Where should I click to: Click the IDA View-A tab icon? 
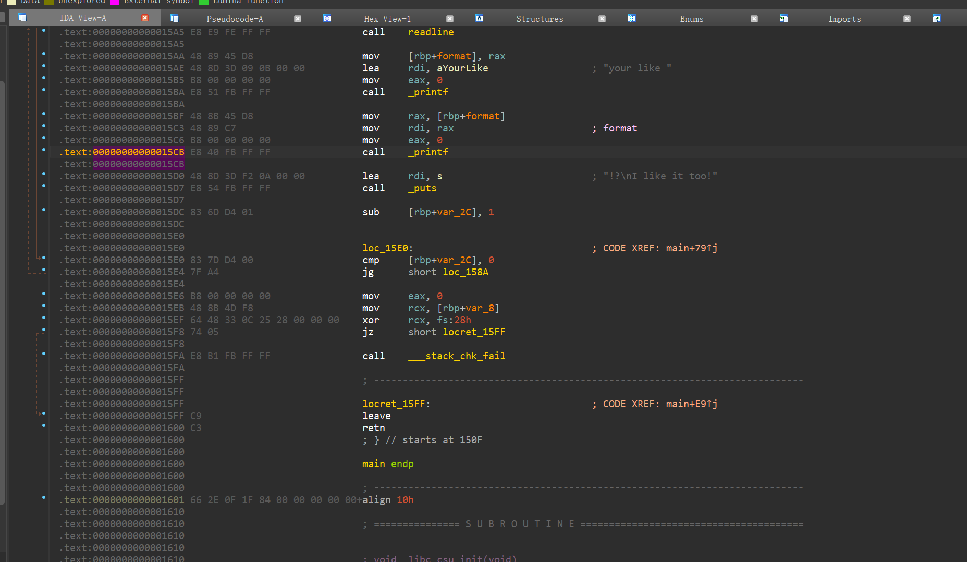point(22,17)
